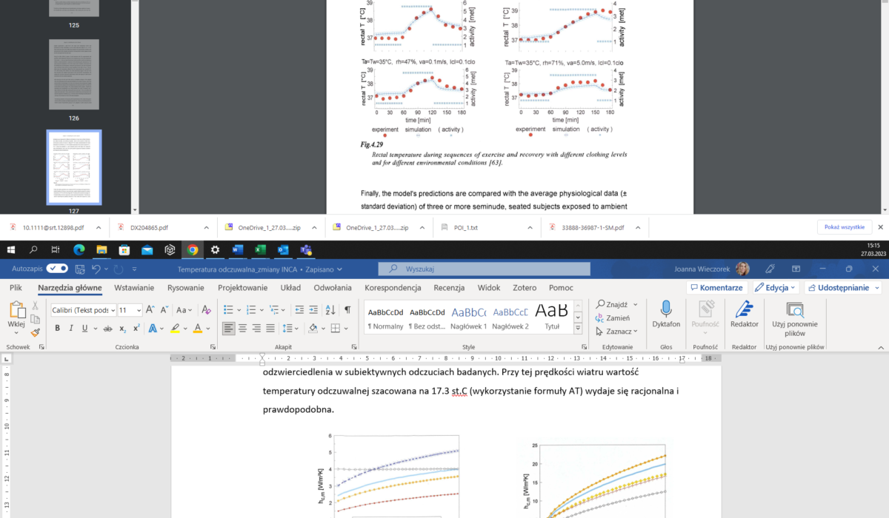889x518 pixels.
Task: Click the Komentarze button
Action: click(x=716, y=287)
